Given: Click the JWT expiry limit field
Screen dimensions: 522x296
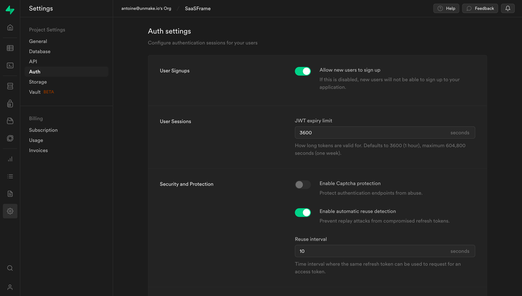Looking at the screenshot, I should click(x=385, y=133).
